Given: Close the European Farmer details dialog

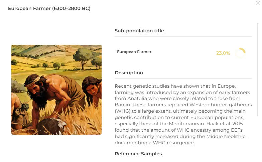Looking at the screenshot, I should coord(258,3).
